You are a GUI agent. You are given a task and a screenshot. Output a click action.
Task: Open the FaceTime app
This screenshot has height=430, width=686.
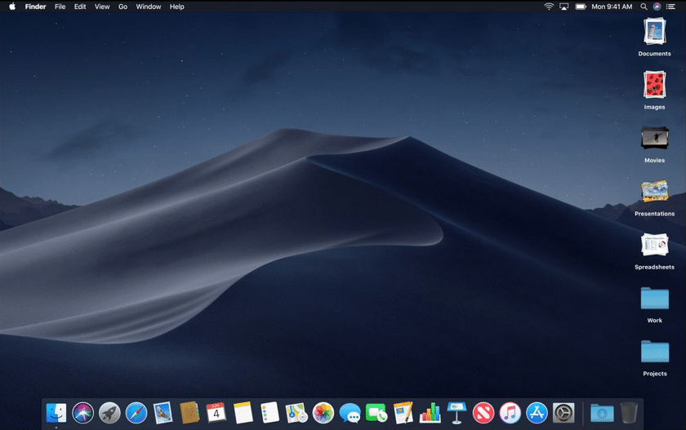(x=376, y=413)
